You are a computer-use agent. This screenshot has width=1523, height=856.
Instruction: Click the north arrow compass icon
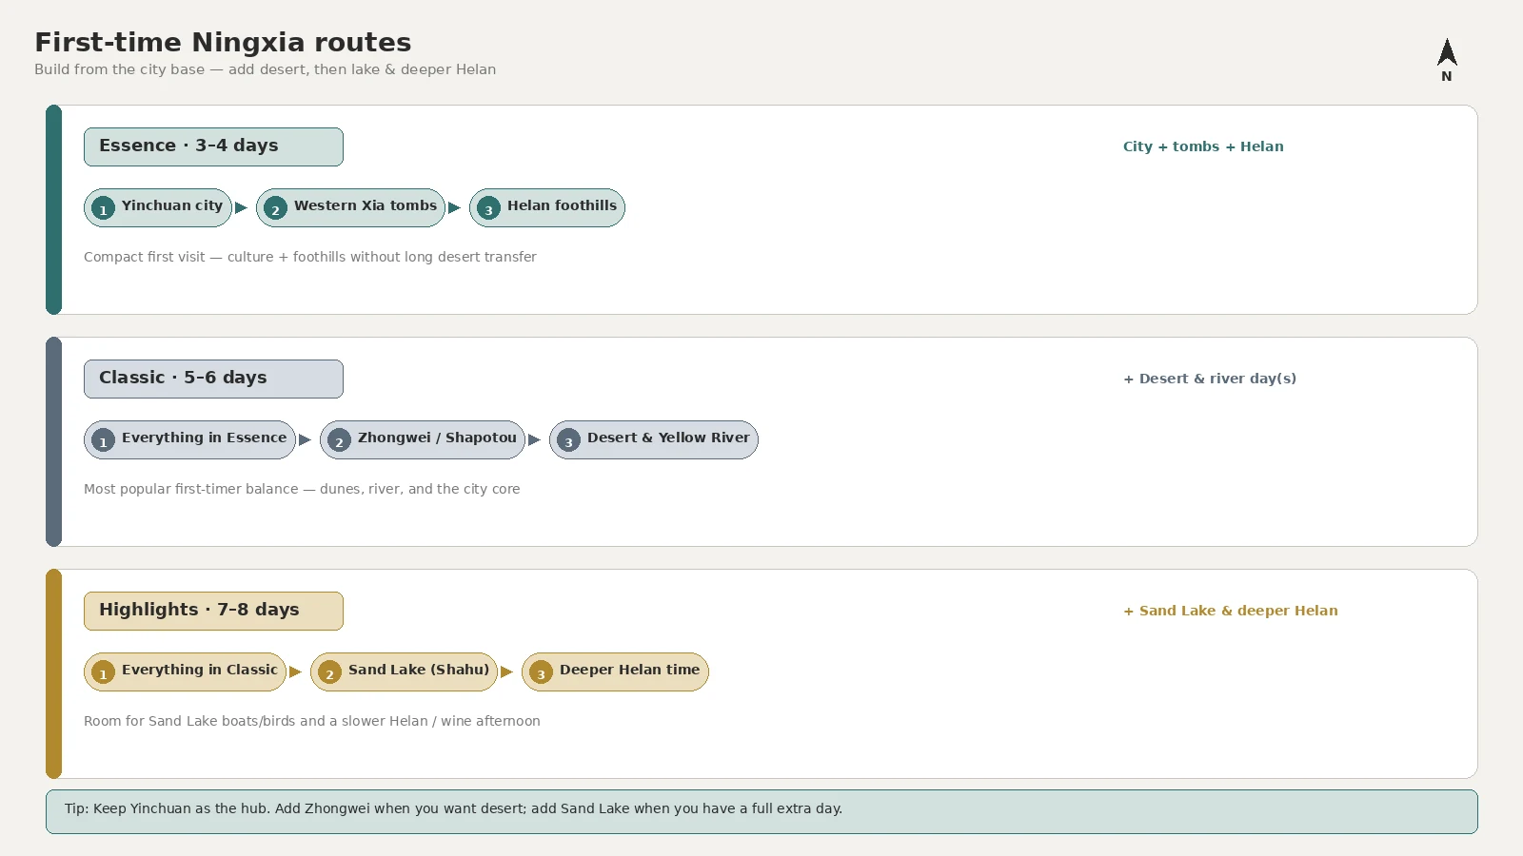point(1447,60)
